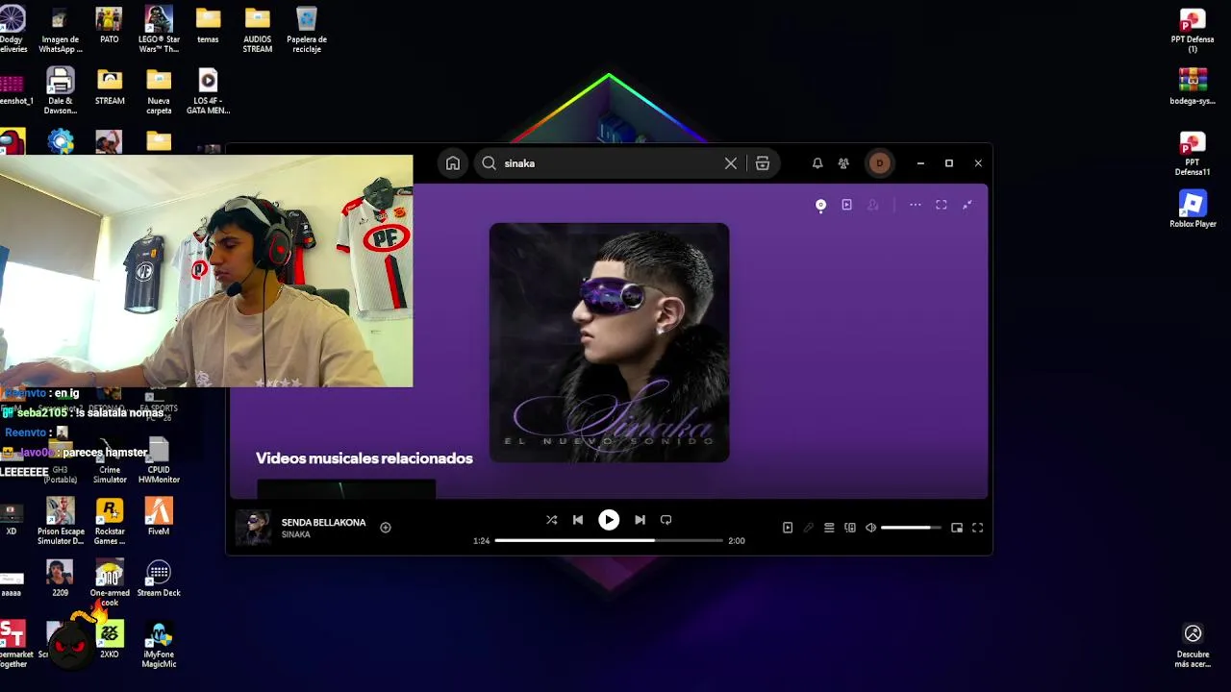Open the Browse icon beside the search bar
Image resolution: width=1231 pixels, height=692 pixels.
pos(763,163)
